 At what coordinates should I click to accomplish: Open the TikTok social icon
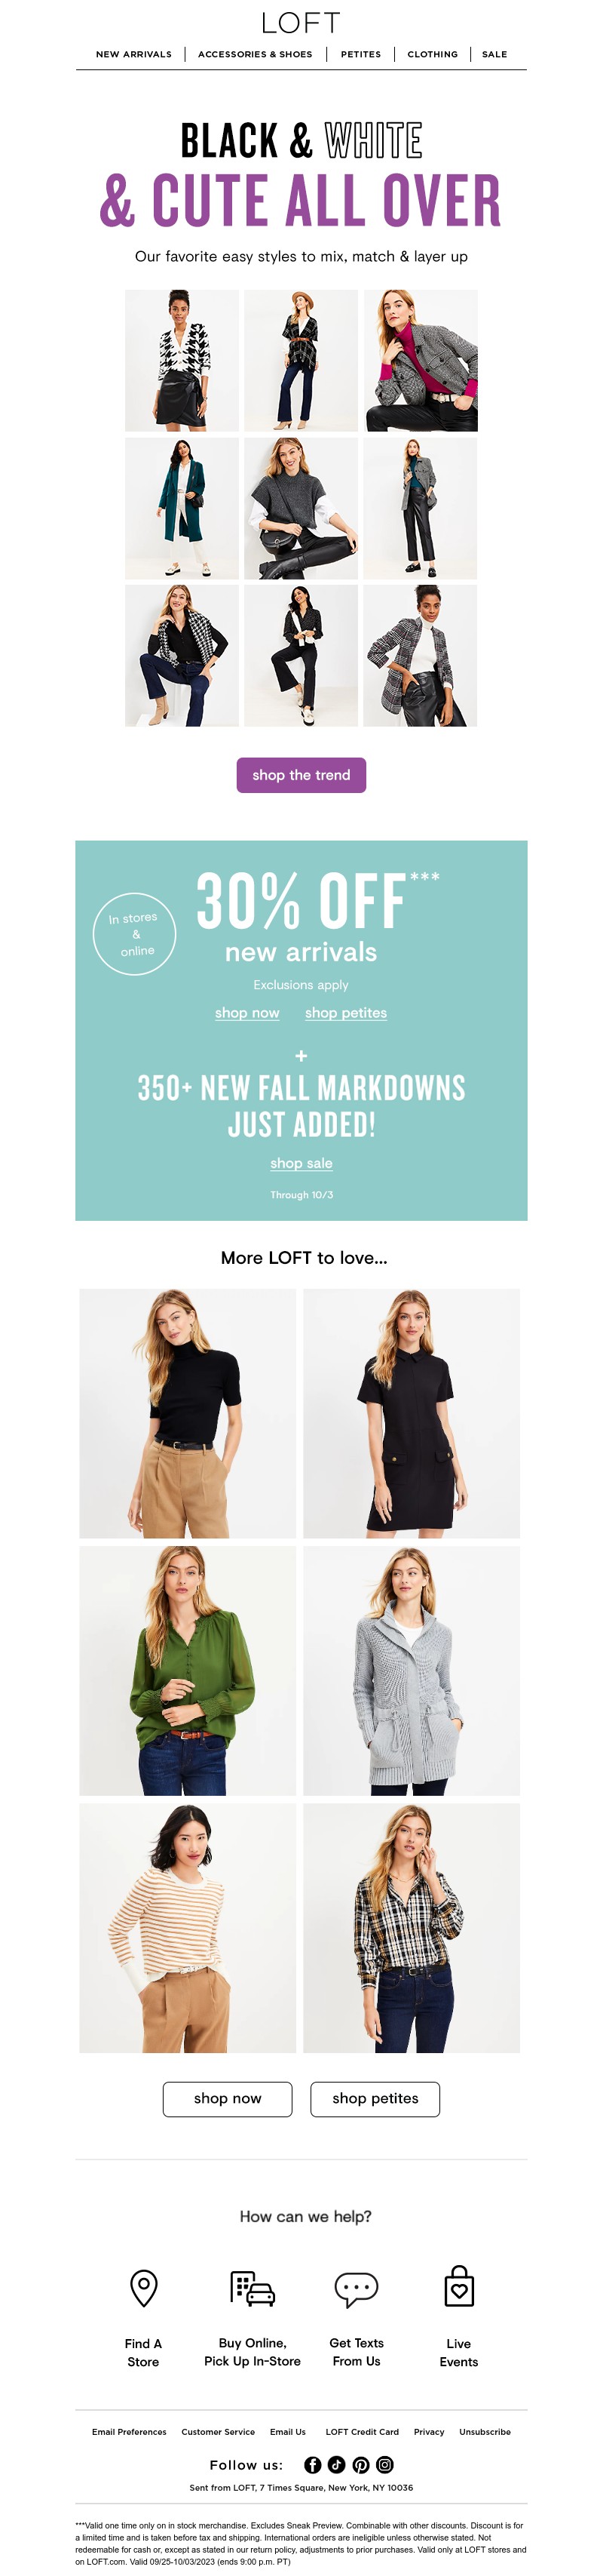[x=336, y=2465]
